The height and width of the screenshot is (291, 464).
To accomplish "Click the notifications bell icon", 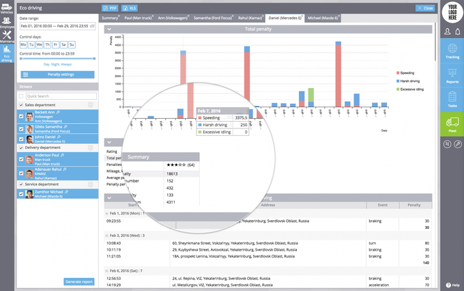I will 457,31.
